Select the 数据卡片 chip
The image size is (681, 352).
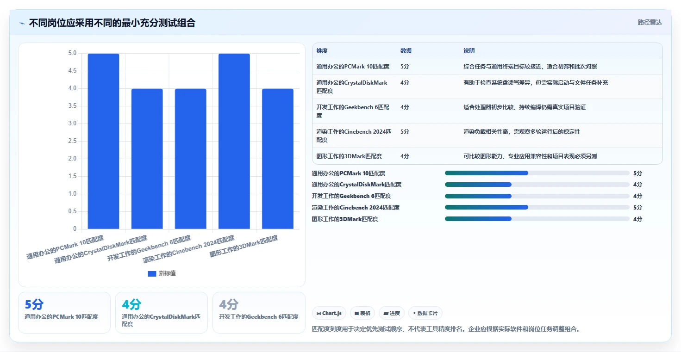pyautogui.click(x=425, y=313)
